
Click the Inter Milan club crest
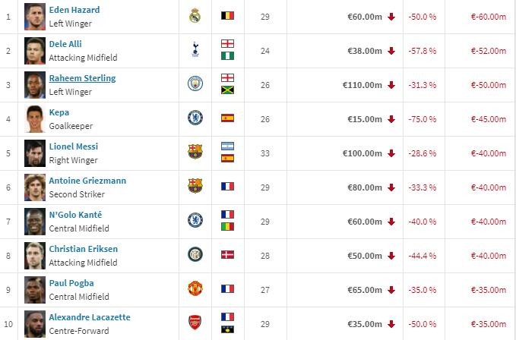[195, 254]
